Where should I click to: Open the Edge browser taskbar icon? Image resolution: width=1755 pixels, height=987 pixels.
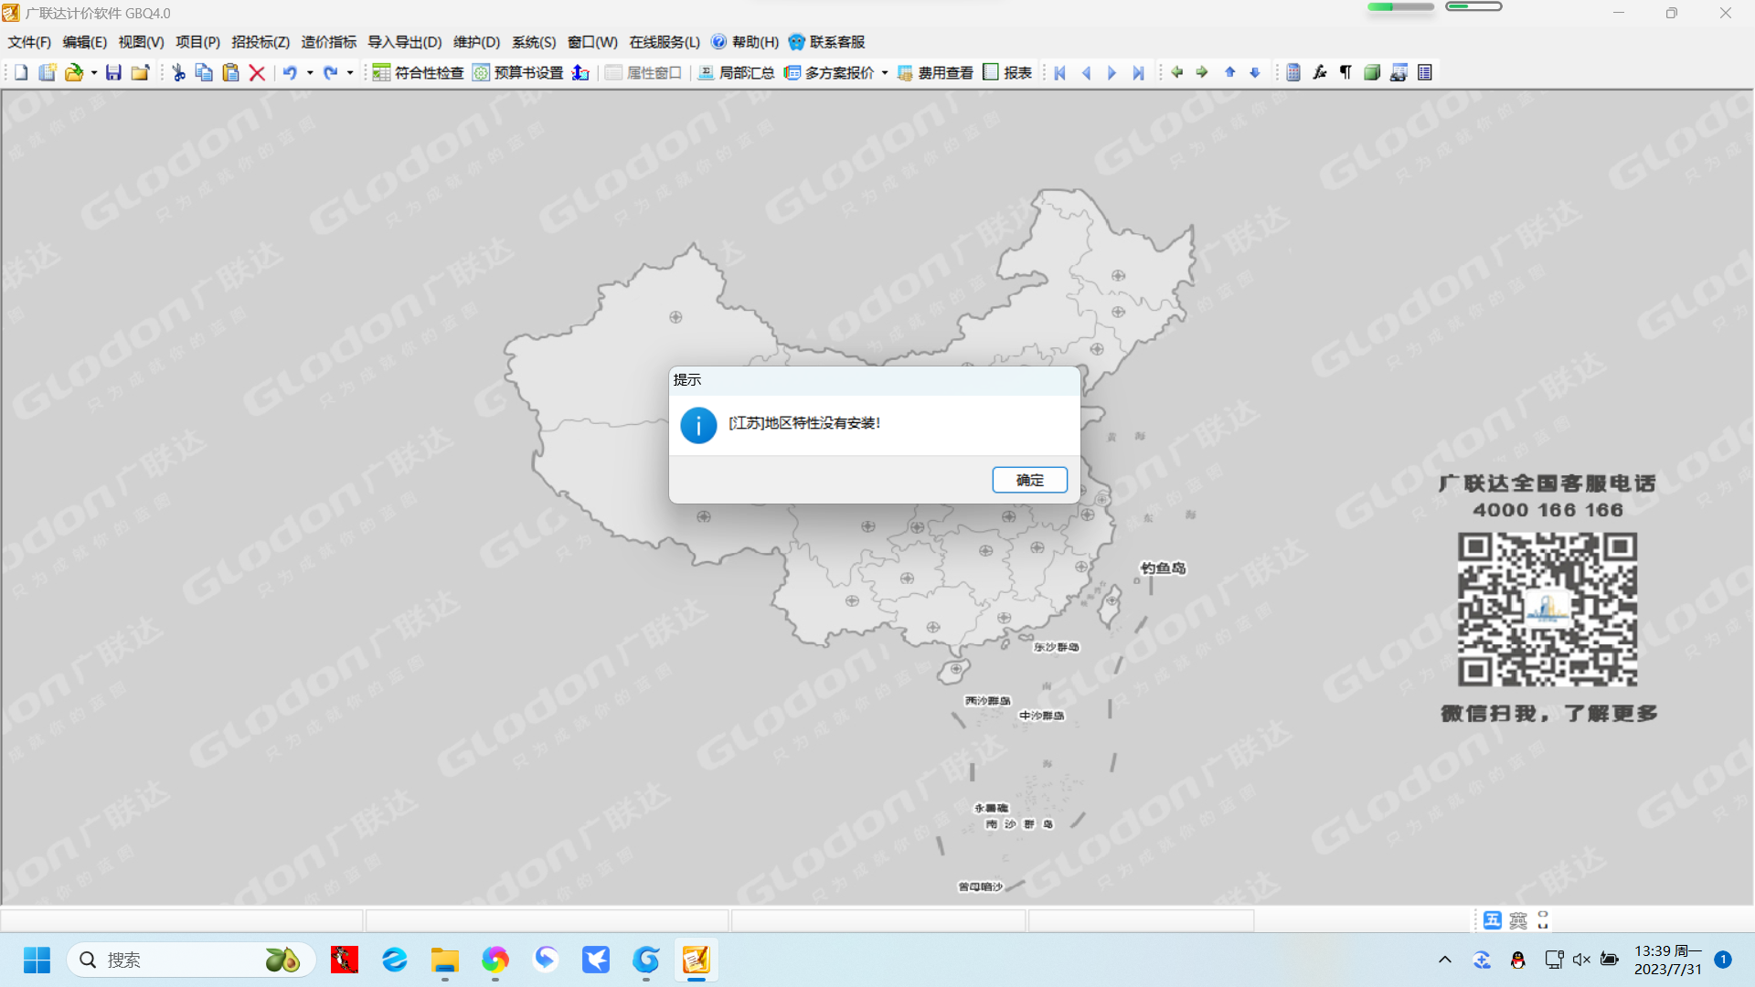pos(395,960)
